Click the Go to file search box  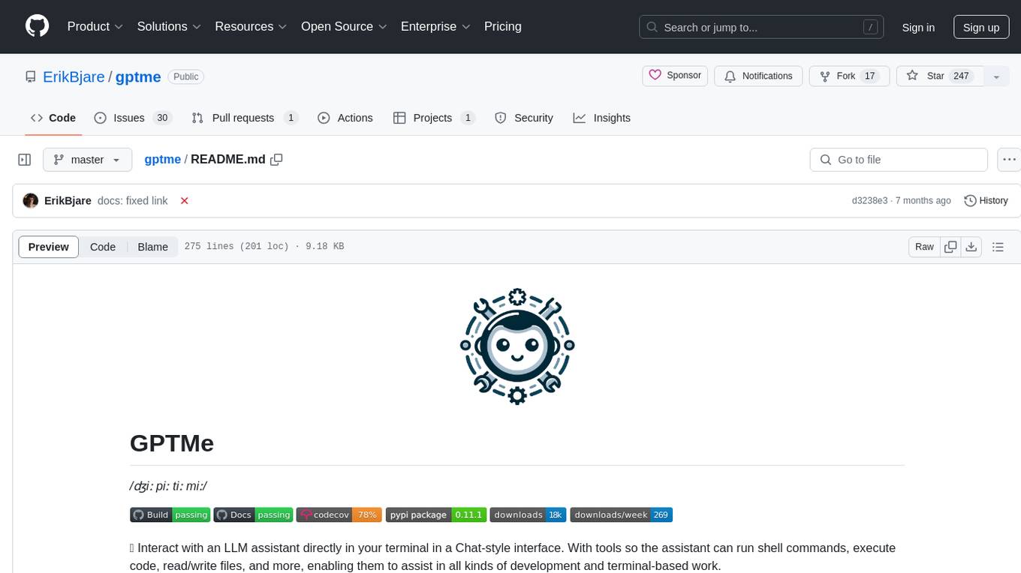899,160
